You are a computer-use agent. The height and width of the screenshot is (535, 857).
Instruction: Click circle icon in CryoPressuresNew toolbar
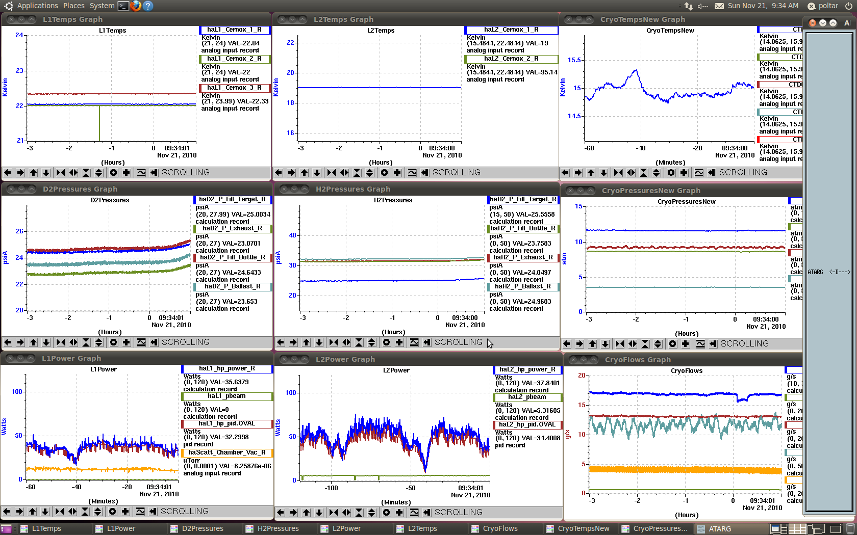pyautogui.click(x=673, y=344)
